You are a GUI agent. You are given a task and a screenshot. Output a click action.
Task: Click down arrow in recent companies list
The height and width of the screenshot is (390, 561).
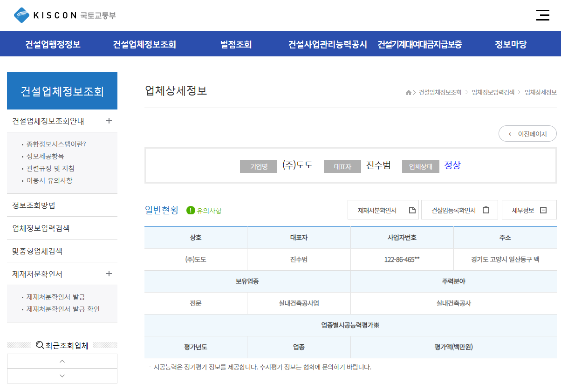[62, 376]
